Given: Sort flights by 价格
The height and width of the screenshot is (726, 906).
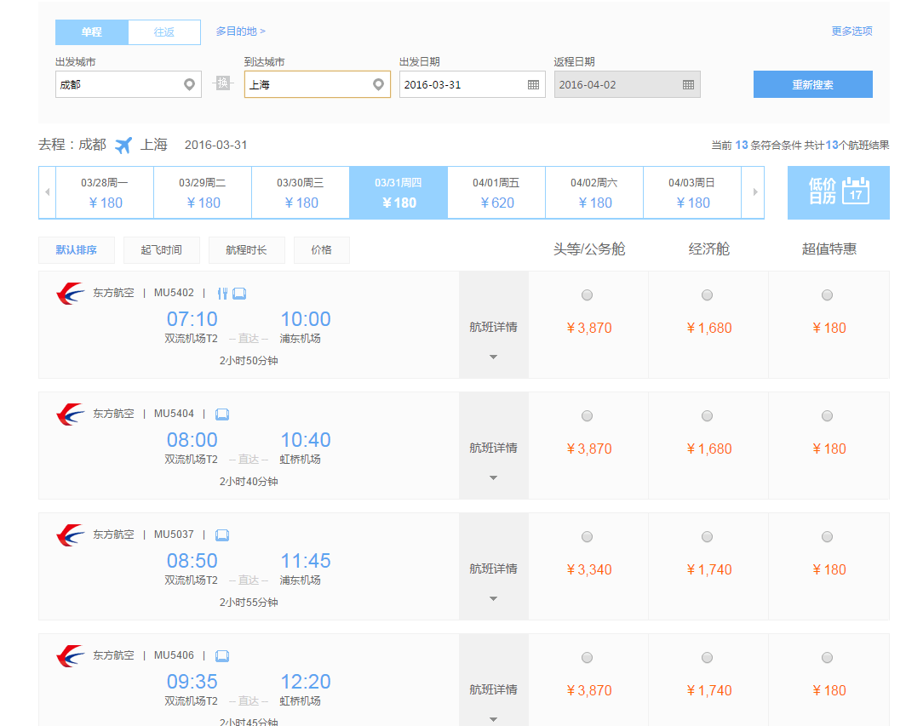Looking at the screenshot, I should (322, 250).
